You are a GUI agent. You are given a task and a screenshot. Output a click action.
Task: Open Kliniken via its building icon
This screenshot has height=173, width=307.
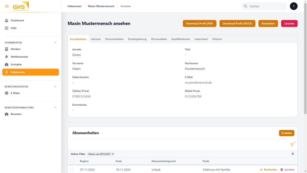point(7,49)
